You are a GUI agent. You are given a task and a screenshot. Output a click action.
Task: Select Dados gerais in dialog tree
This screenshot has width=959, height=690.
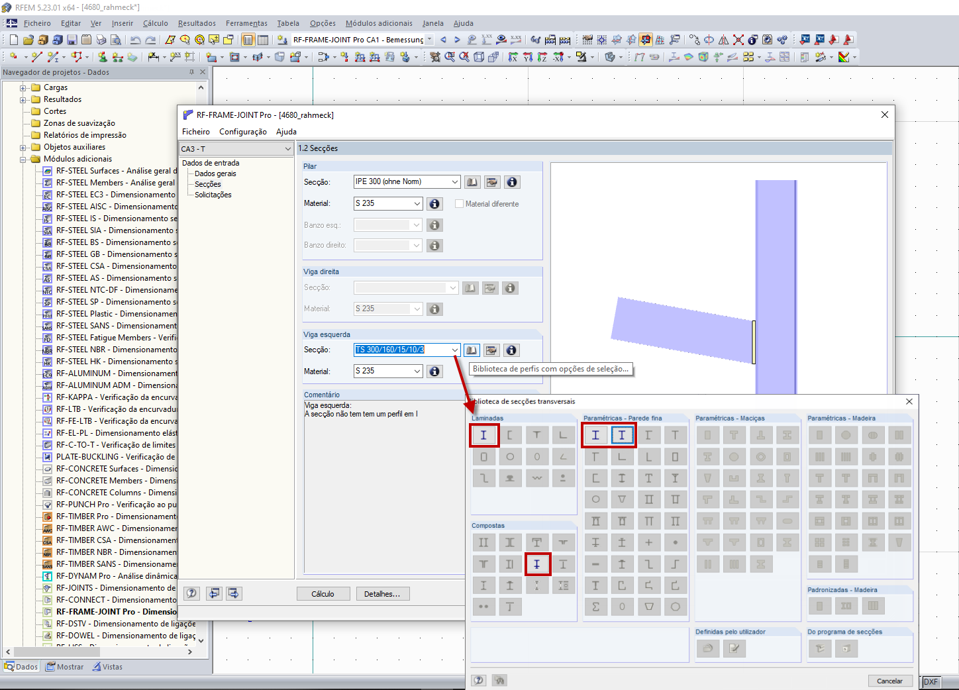click(215, 173)
